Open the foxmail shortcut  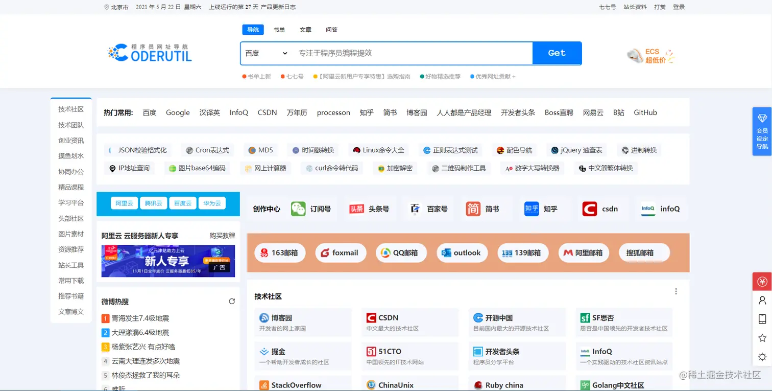(x=341, y=252)
